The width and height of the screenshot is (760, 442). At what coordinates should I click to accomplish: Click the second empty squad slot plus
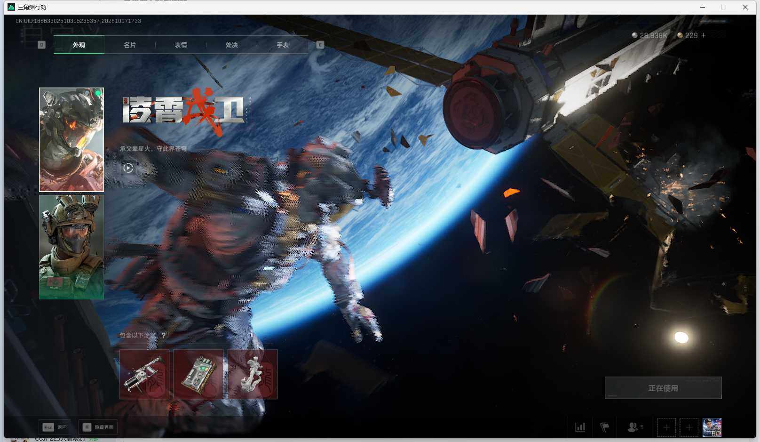point(689,427)
